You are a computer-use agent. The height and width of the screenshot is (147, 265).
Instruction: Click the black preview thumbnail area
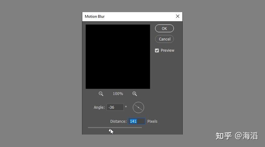coord(118,57)
